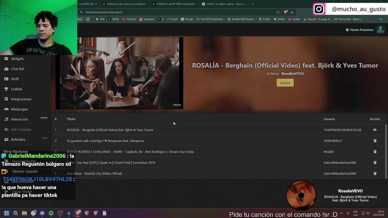Open the Google bookmark
The height and width of the screenshot is (218, 388).
[187, 19]
